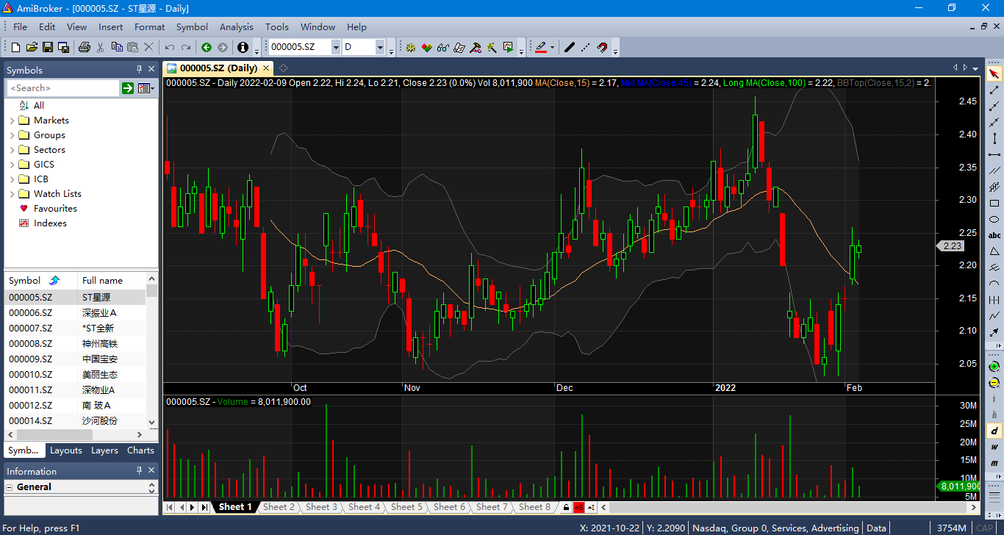Click the Zoom in magnifier icon
Screen dimensions: 1004x535
(994, 366)
